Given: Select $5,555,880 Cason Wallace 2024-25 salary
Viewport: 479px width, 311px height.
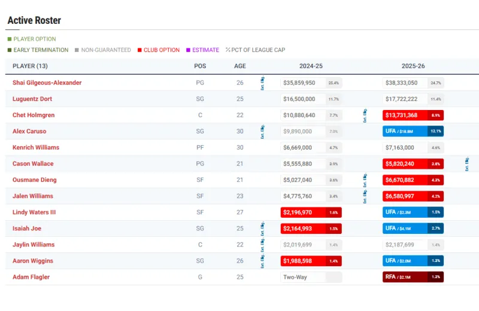Looking at the screenshot, I should (311, 164).
